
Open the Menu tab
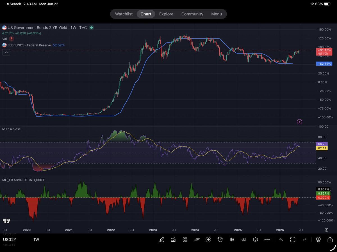coord(217,14)
